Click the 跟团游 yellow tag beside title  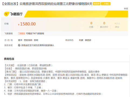point(97,4)
